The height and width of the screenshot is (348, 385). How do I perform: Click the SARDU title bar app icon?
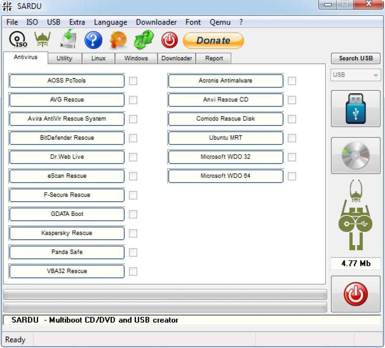coord(7,6)
